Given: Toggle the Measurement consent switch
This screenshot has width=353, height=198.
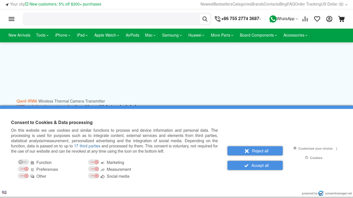Looking at the screenshot, I should click(94, 169).
